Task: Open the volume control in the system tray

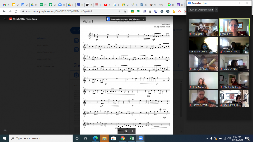Action: pyautogui.click(x=229, y=138)
